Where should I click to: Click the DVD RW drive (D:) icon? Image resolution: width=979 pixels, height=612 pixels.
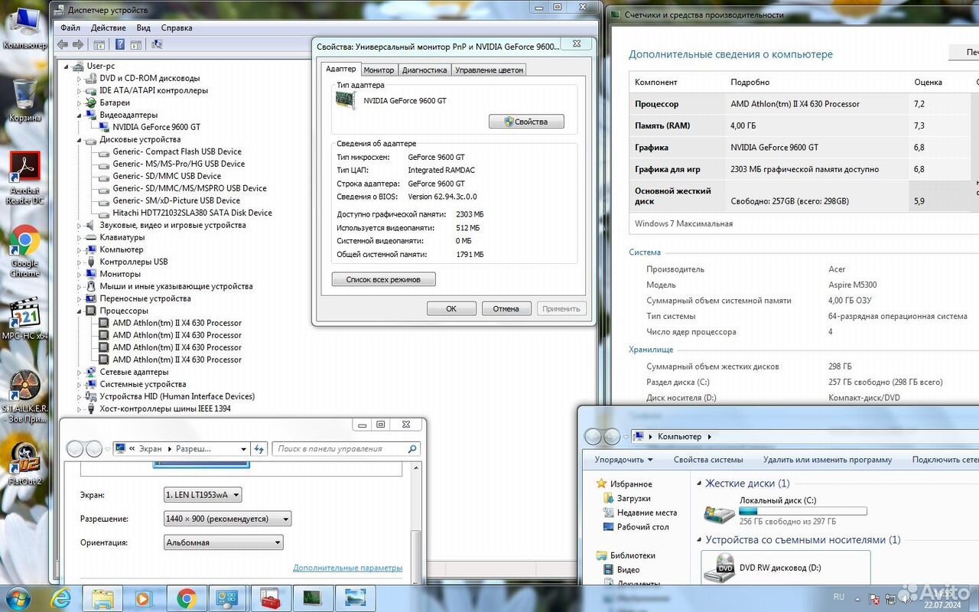tap(719, 567)
